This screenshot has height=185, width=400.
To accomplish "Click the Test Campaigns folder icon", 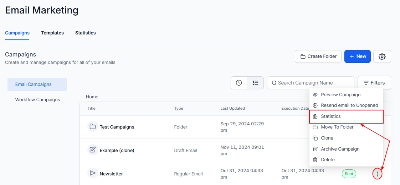I will pyautogui.click(x=93, y=127).
